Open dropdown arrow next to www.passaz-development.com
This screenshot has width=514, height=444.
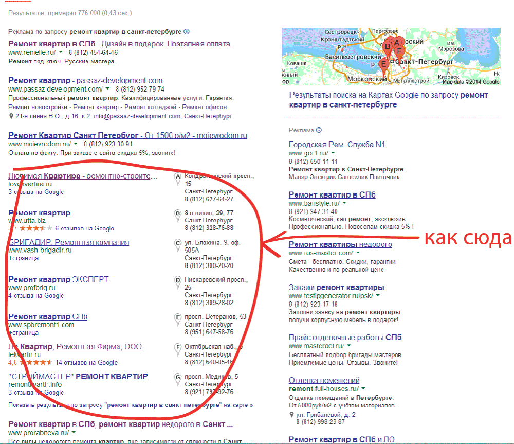tap(107, 89)
